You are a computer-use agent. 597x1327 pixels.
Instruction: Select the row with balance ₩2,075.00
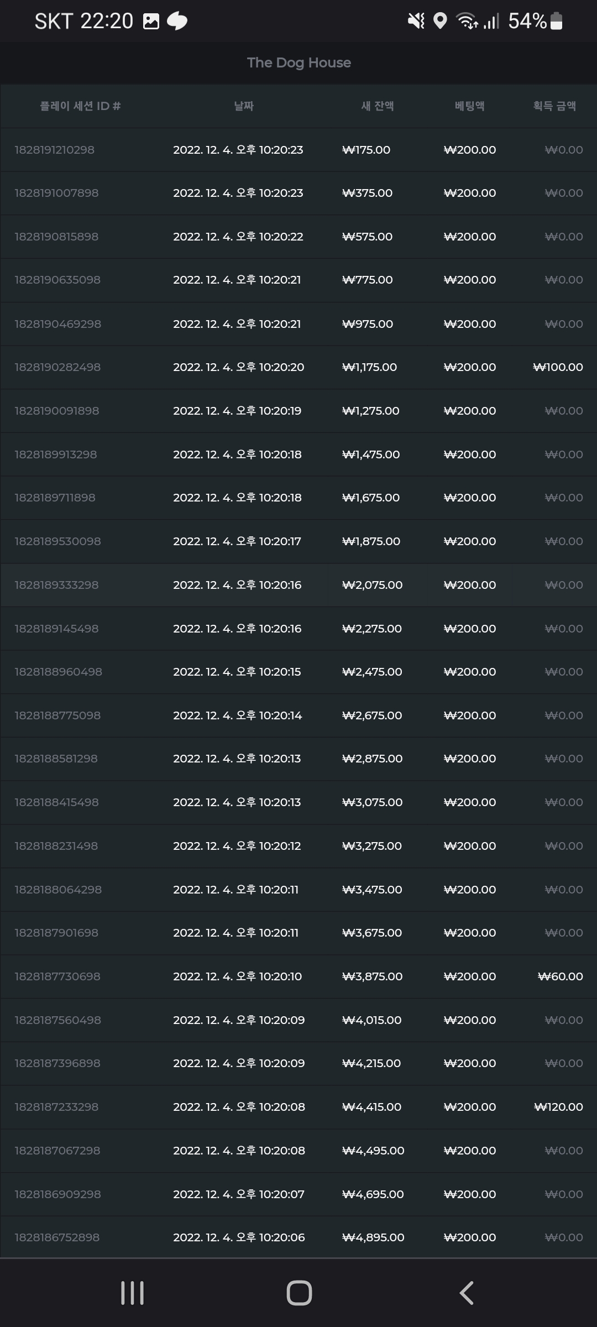click(x=298, y=585)
